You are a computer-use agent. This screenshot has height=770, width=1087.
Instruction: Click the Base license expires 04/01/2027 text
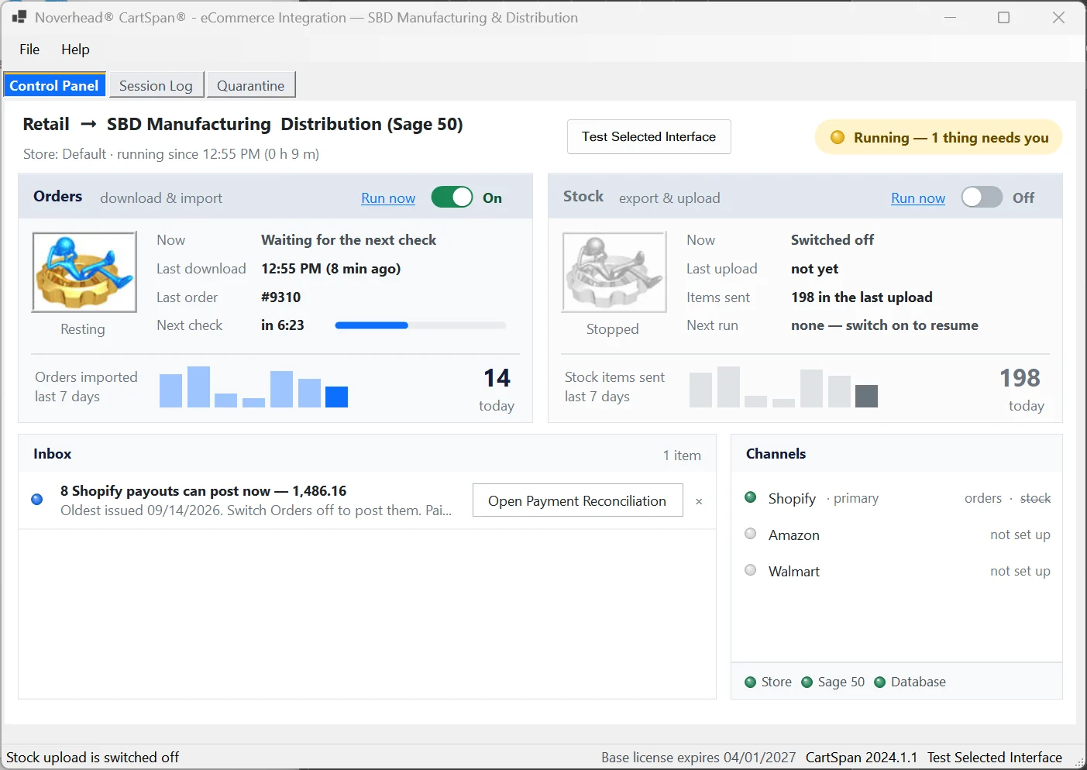coord(698,758)
